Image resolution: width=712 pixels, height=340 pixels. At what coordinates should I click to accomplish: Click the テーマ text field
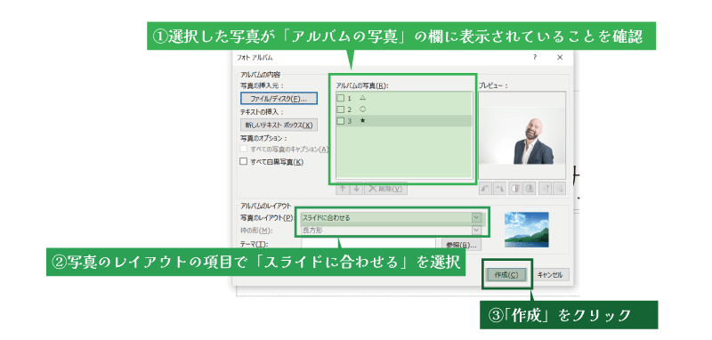click(x=368, y=244)
